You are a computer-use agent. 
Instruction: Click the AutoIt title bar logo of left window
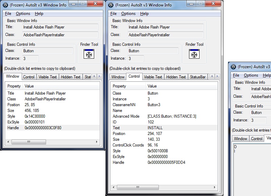coord(5,5)
